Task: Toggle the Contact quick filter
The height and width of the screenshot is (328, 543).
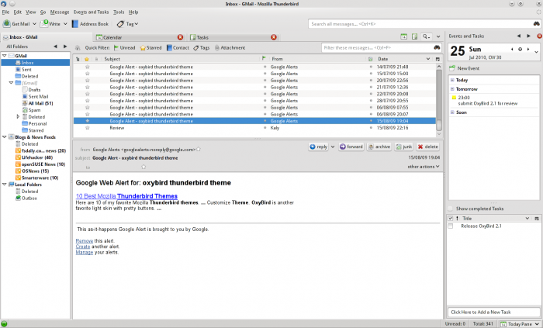Action: pyautogui.click(x=178, y=48)
